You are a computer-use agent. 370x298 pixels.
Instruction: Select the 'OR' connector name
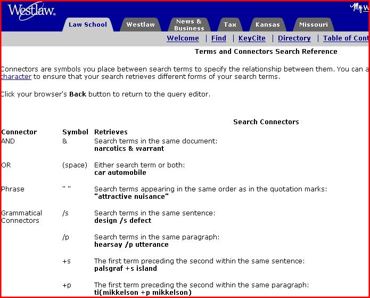(6, 165)
